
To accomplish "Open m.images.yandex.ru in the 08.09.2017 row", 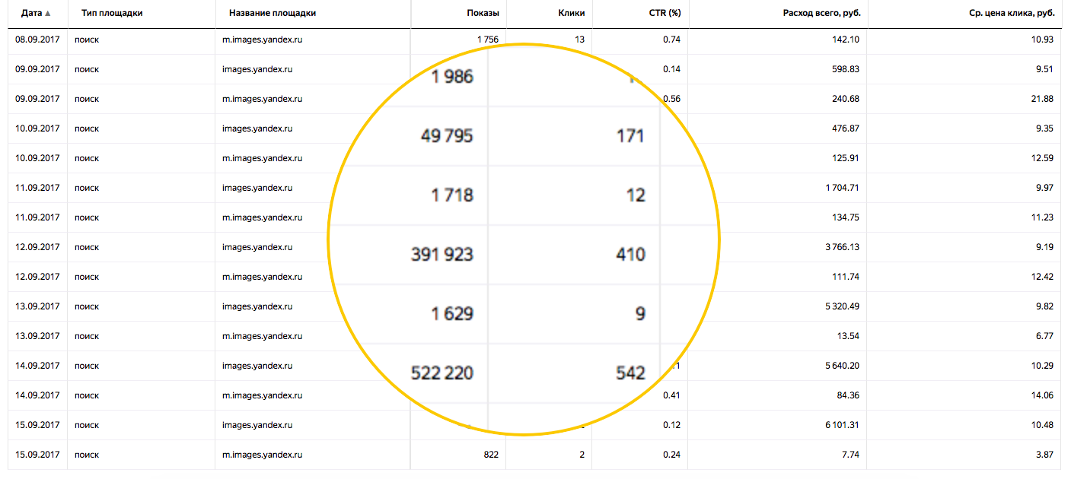I will (x=262, y=40).
